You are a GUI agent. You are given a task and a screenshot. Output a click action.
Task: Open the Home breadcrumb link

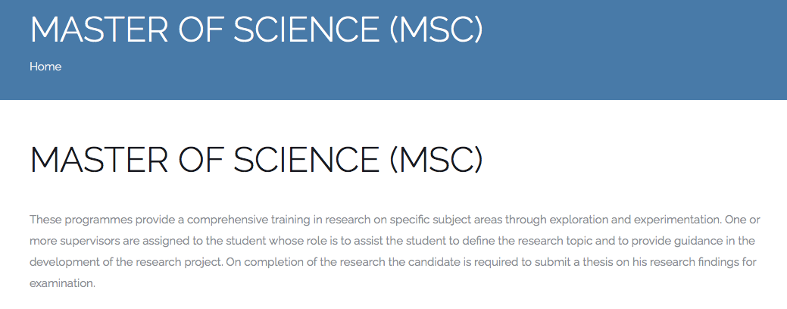45,67
